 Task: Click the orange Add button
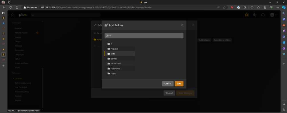pyautogui.click(x=179, y=84)
